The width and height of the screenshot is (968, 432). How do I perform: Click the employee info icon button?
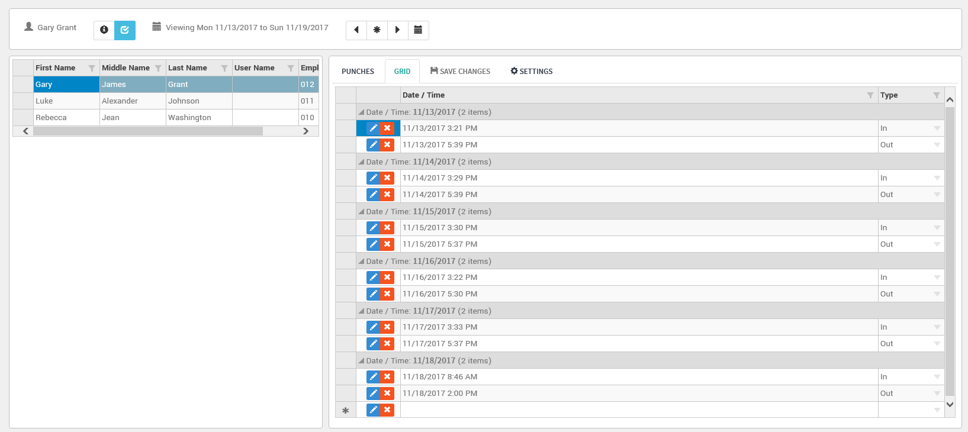pos(104,30)
